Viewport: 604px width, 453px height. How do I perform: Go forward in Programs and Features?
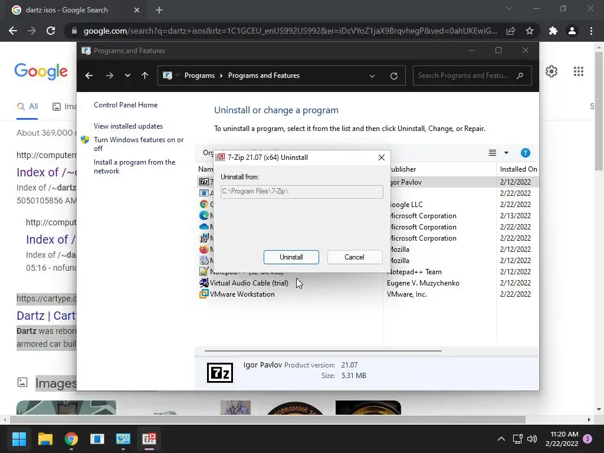[x=110, y=75]
